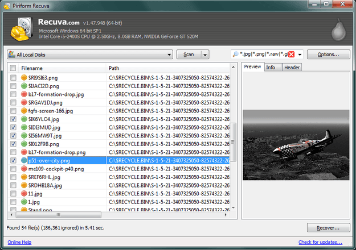Image resolution: width=356 pixels, height=250 pixels.
Task: Check the box for $RI9SI63.png
Action: [14, 78]
